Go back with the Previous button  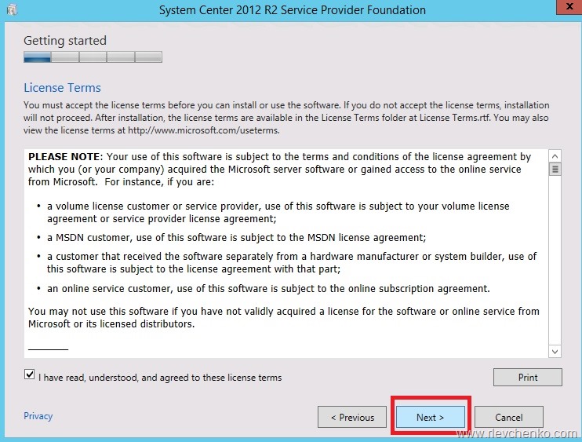pos(352,417)
